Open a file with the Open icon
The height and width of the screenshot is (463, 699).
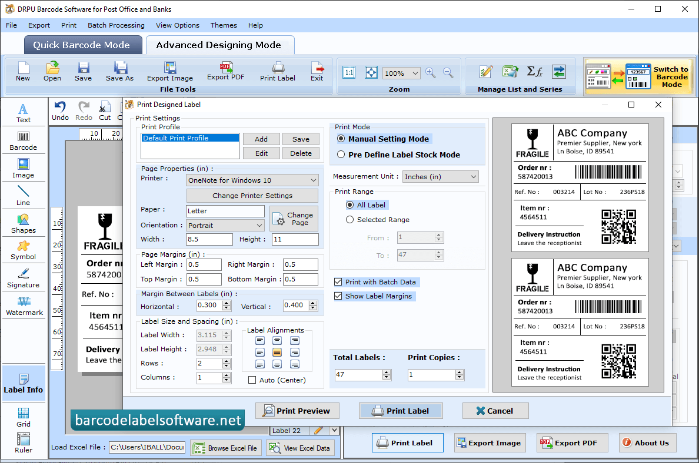[x=52, y=72]
